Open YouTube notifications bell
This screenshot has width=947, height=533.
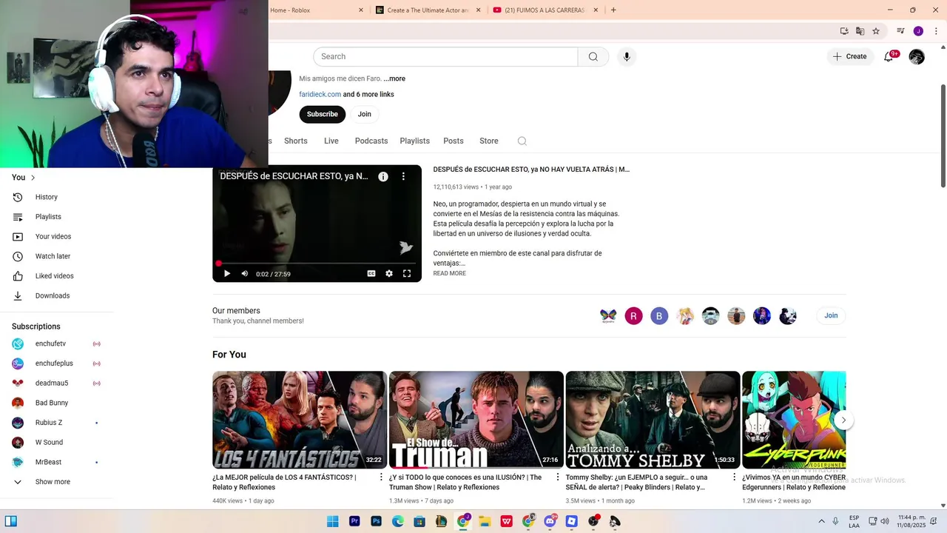click(889, 56)
